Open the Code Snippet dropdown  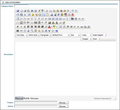tap(99, 35)
